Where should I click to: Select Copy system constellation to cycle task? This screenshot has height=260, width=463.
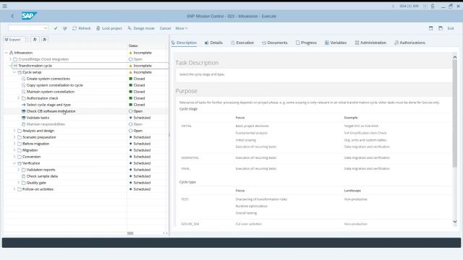point(55,85)
